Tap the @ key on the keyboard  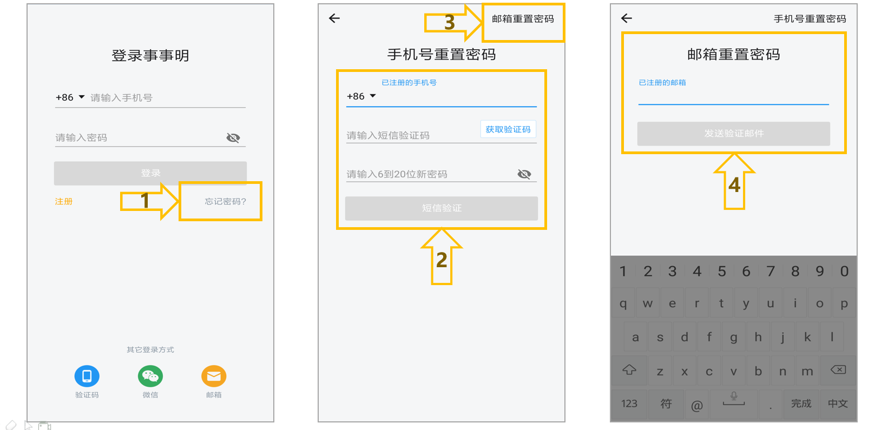click(x=697, y=405)
